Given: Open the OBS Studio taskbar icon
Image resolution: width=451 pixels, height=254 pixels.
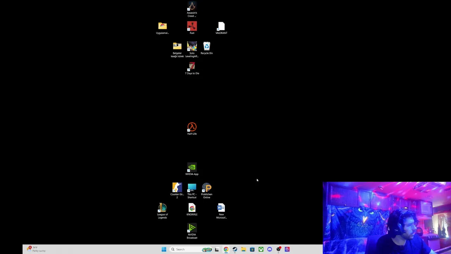Looking at the screenshot, I should (278, 249).
